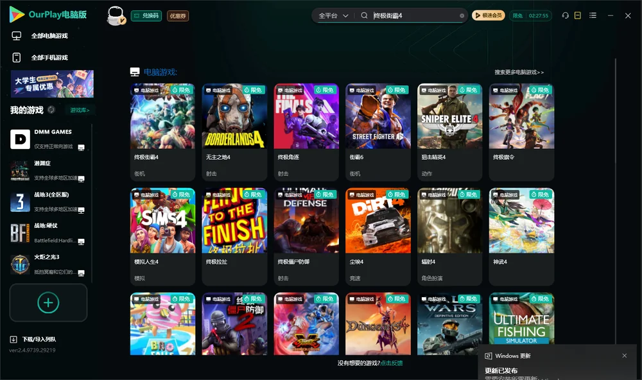Viewport: 642px width, 380px height.
Task: Open the 尘埃4 Dirt 4 card
Action: (378, 237)
